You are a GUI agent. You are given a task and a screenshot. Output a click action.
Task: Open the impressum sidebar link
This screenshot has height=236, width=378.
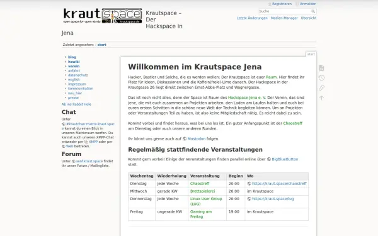[77, 84]
